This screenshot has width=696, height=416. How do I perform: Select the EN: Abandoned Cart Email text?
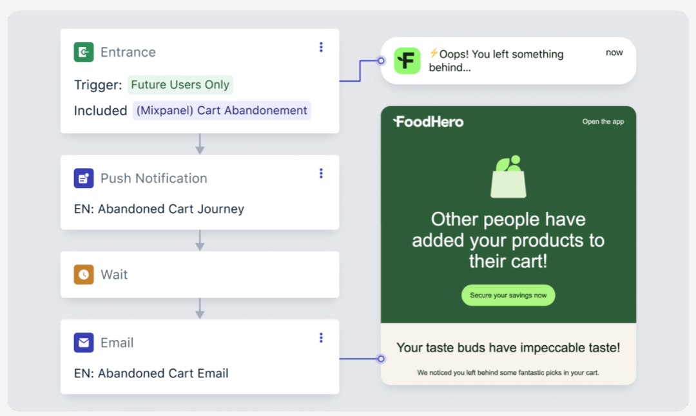pyautogui.click(x=151, y=373)
